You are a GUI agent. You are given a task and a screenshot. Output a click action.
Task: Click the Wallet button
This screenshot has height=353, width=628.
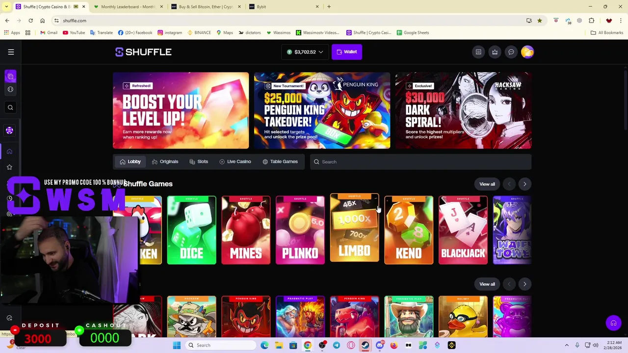[347, 52]
